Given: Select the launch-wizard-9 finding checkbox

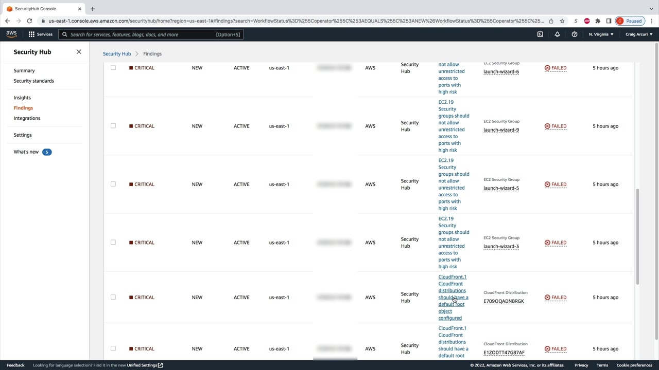Looking at the screenshot, I should tap(113, 126).
